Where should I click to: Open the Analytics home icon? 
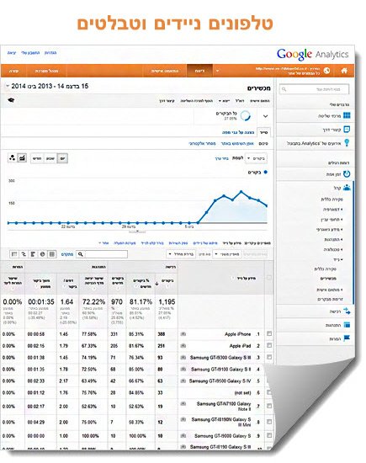pyautogui.click(x=344, y=71)
